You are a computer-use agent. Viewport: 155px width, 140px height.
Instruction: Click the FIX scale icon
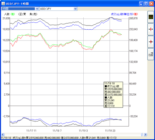pos(151,54)
